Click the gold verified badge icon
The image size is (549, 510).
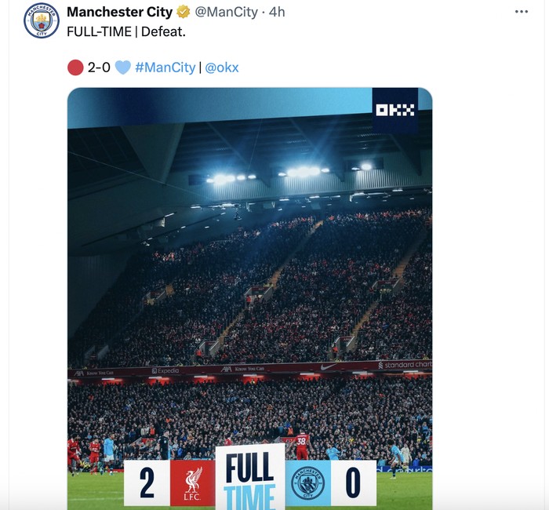tap(183, 12)
